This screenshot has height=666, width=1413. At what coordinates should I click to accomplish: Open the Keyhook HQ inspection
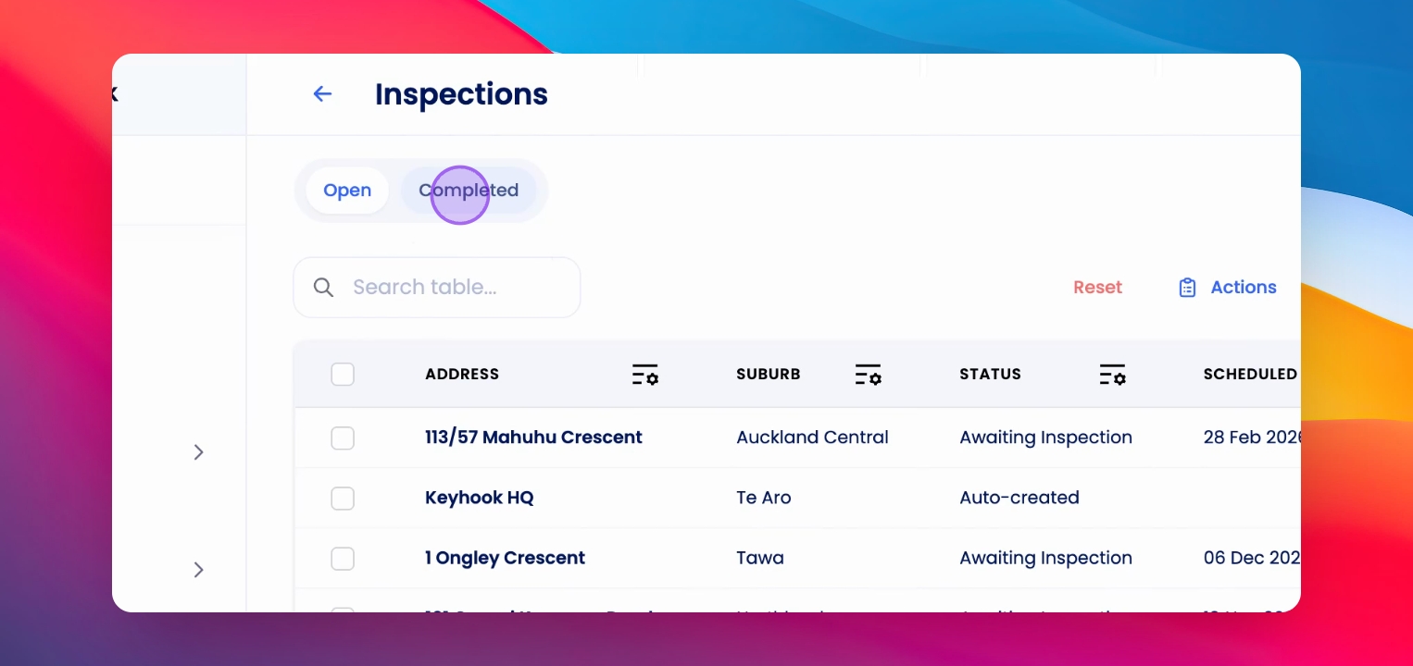tap(480, 498)
